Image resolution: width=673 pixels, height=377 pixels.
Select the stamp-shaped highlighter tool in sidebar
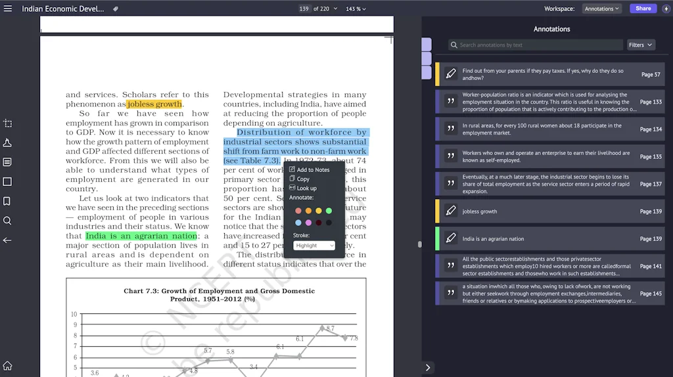tap(7, 143)
